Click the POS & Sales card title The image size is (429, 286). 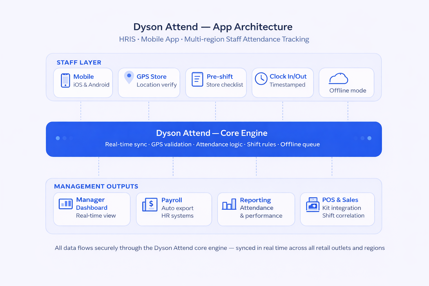tap(340, 200)
